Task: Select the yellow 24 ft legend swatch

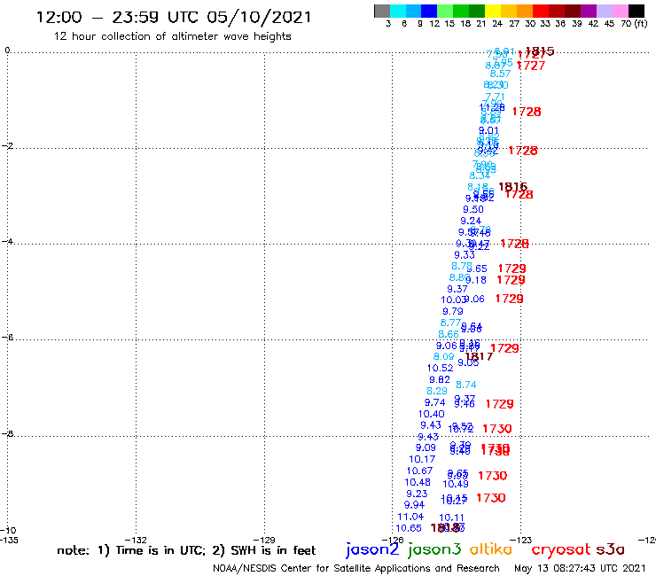Action: pos(493,11)
